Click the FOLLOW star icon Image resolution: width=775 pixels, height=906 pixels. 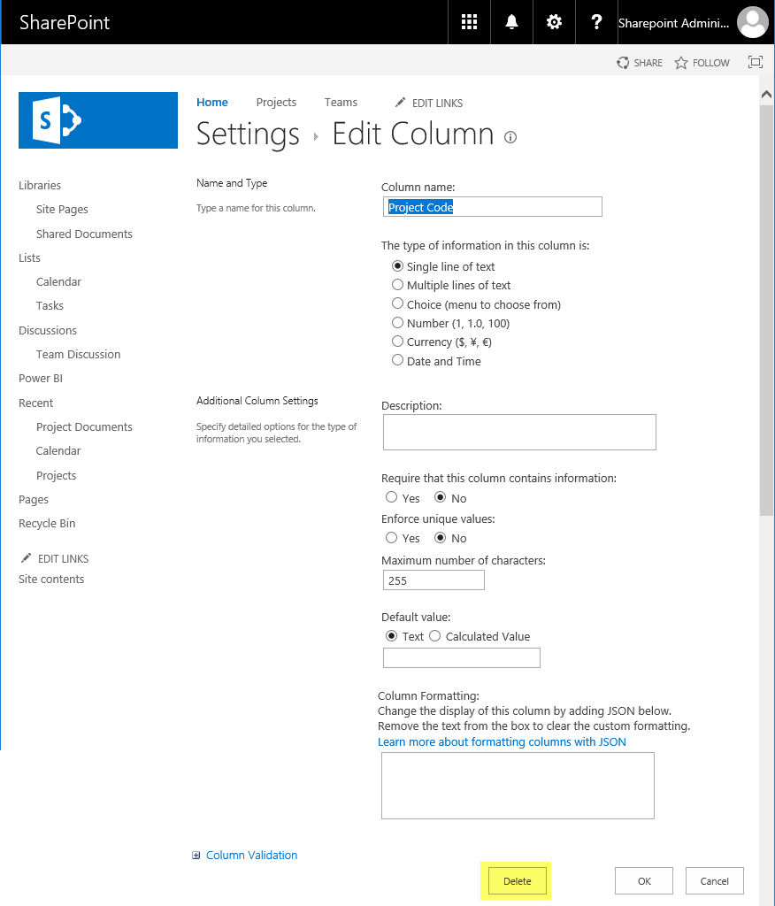(681, 63)
